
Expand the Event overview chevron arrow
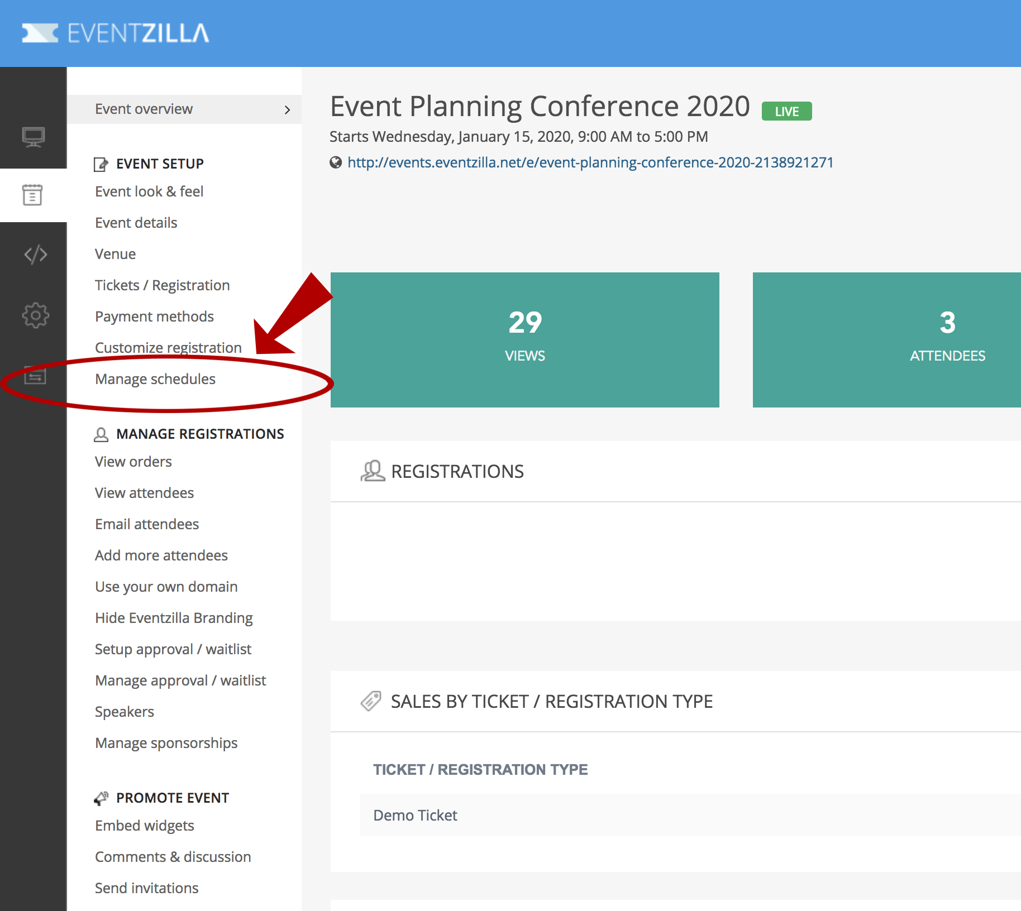287,109
